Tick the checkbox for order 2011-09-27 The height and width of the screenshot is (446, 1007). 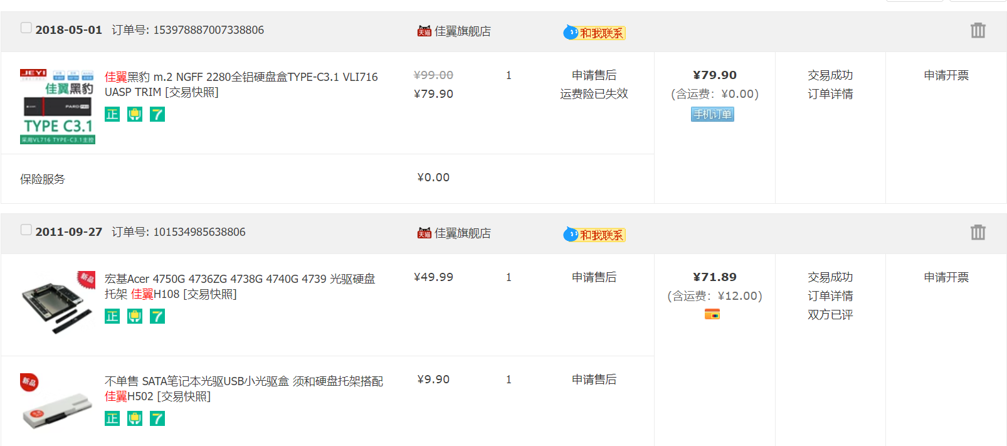[x=26, y=230]
